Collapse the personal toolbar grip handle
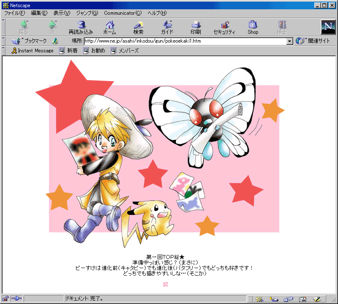The image size is (338, 304). coord(3,51)
